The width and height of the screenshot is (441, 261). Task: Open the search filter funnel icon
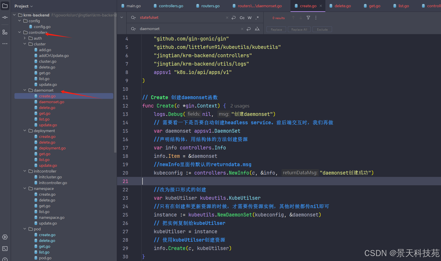point(308,18)
